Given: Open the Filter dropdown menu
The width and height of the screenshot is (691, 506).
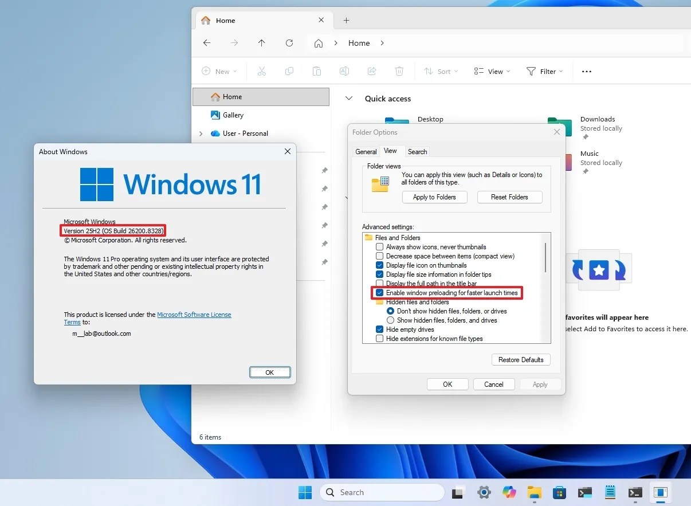Looking at the screenshot, I should 544,72.
